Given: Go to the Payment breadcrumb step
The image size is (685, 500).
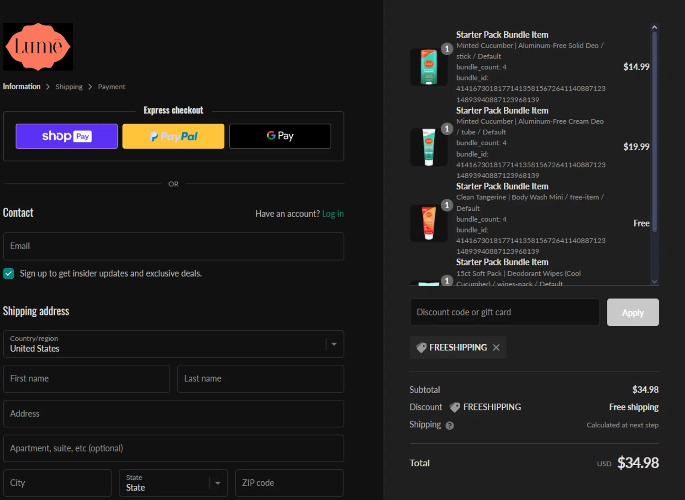Looking at the screenshot, I should coord(111,87).
